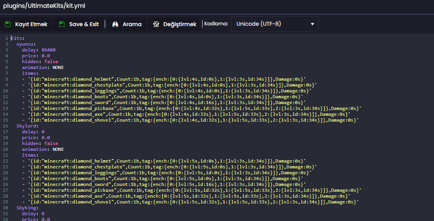Click the plugins/UltimateKits/kit.yml path title
This screenshot has height=221, width=434.
[x=44, y=6]
